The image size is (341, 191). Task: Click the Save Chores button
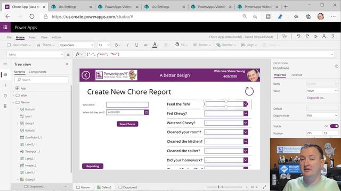tap(127, 124)
